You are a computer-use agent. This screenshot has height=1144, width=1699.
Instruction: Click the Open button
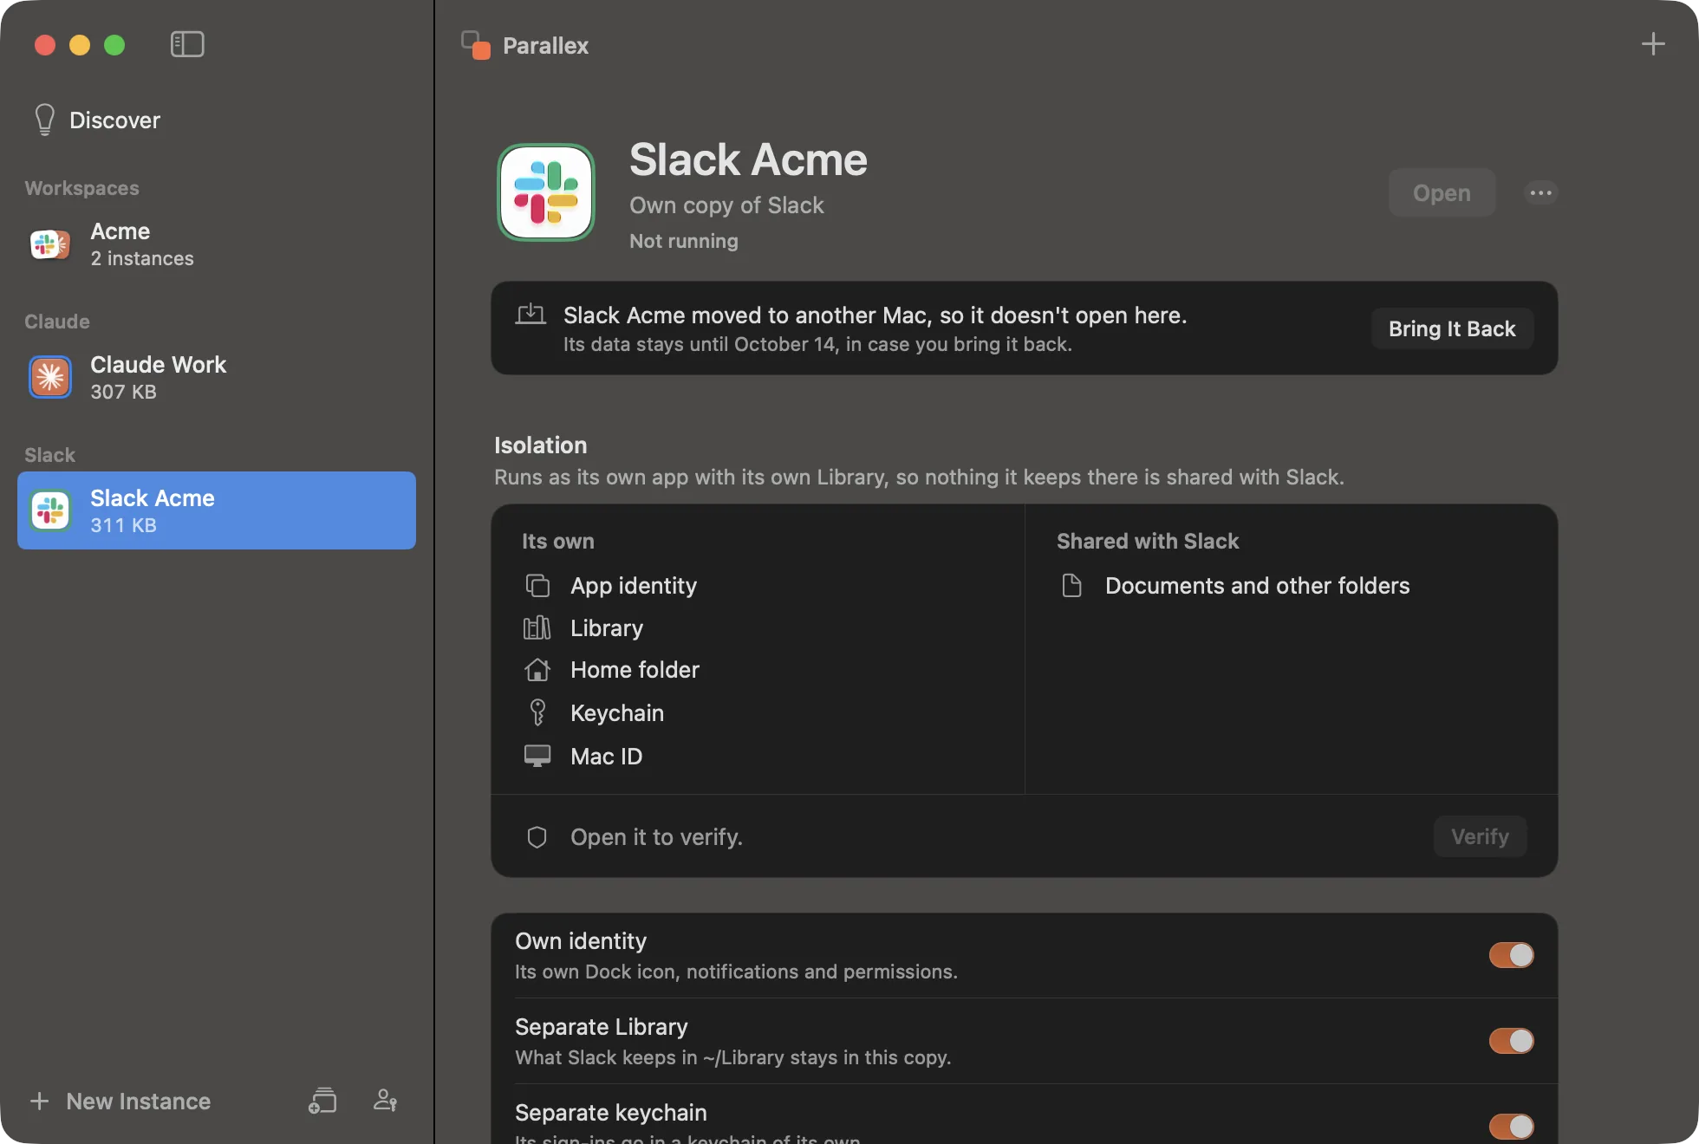pos(1442,192)
